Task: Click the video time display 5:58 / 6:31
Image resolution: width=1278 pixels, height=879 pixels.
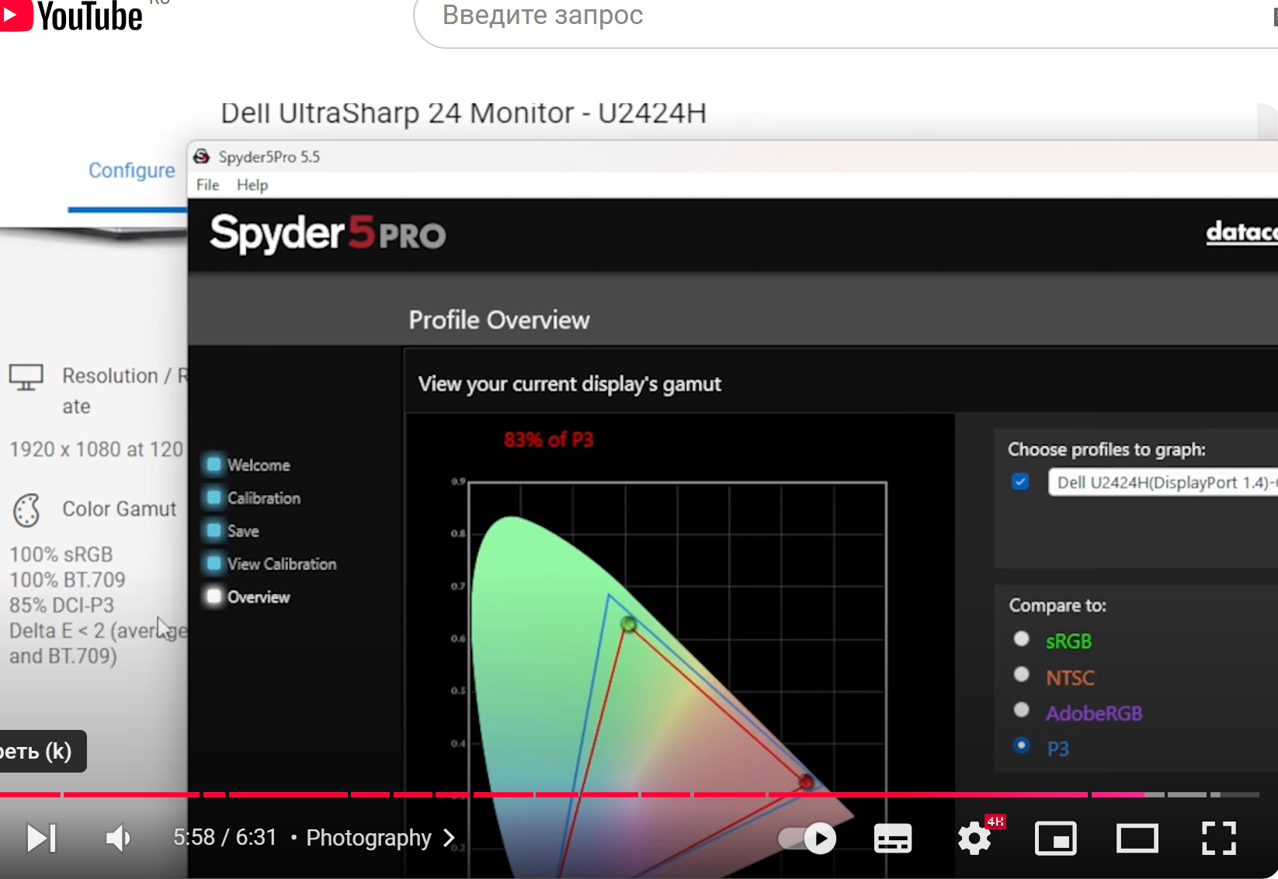Action: 225,837
